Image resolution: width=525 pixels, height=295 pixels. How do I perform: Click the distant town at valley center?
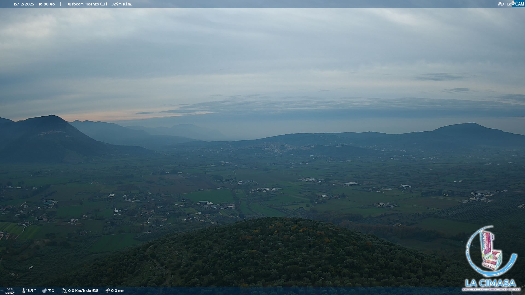pyautogui.click(x=276, y=147)
